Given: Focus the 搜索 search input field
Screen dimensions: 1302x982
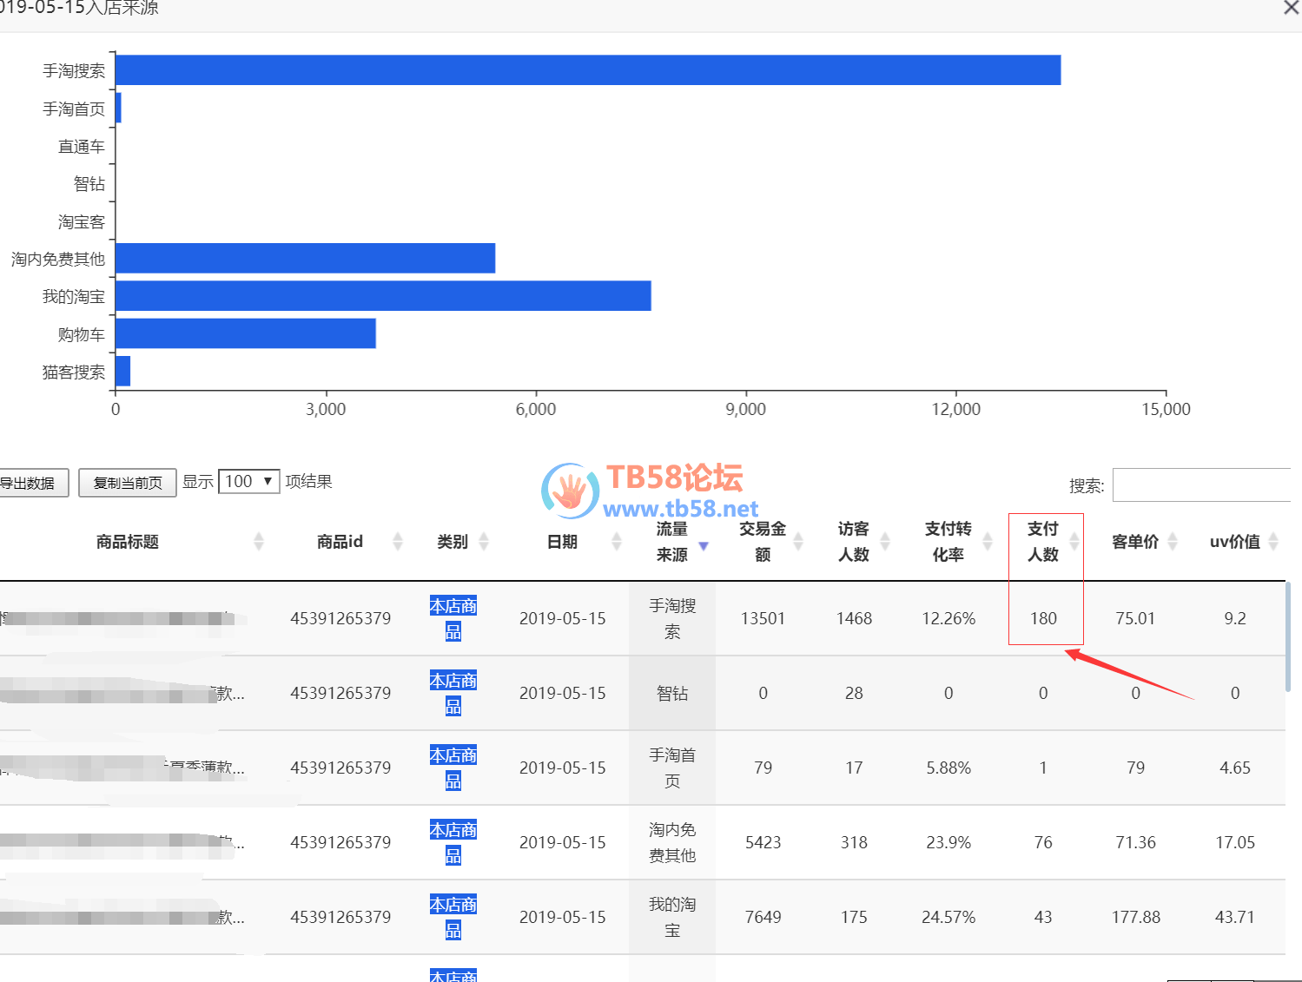Looking at the screenshot, I should [x=1203, y=485].
